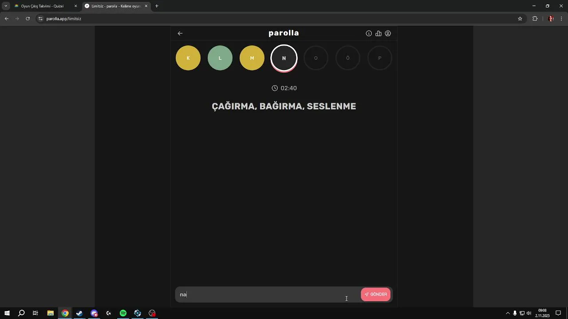This screenshot has height=319, width=568.
Task: Open the game info icon
Action: click(x=369, y=33)
